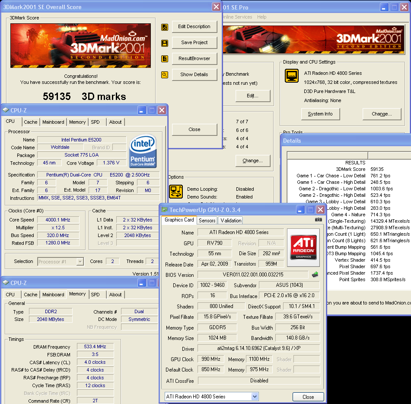
Task: Click Change... button below test counts
Action: [253, 160]
